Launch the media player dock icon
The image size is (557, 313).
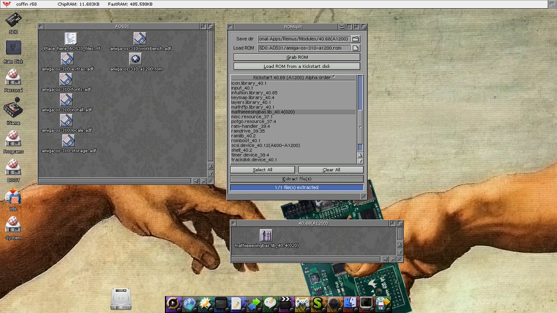click(x=173, y=304)
